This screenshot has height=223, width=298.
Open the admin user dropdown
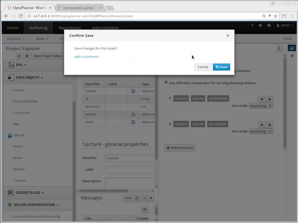click(284, 25)
